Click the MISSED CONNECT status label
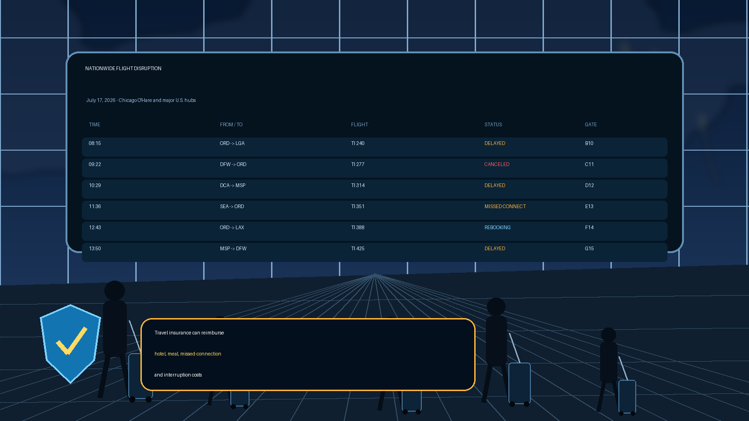The height and width of the screenshot is (421, 749). [505, 207]
